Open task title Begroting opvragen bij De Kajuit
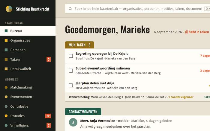Viewport: 210px width, 131px height. [101, 54]
